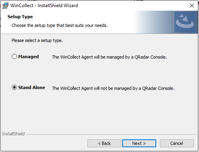Click the bold "Stand Alone" option label
This screenshot has height=152, width=199.
coord(32,87)
